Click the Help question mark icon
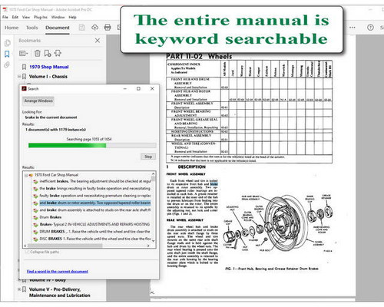 coord(370,28)
